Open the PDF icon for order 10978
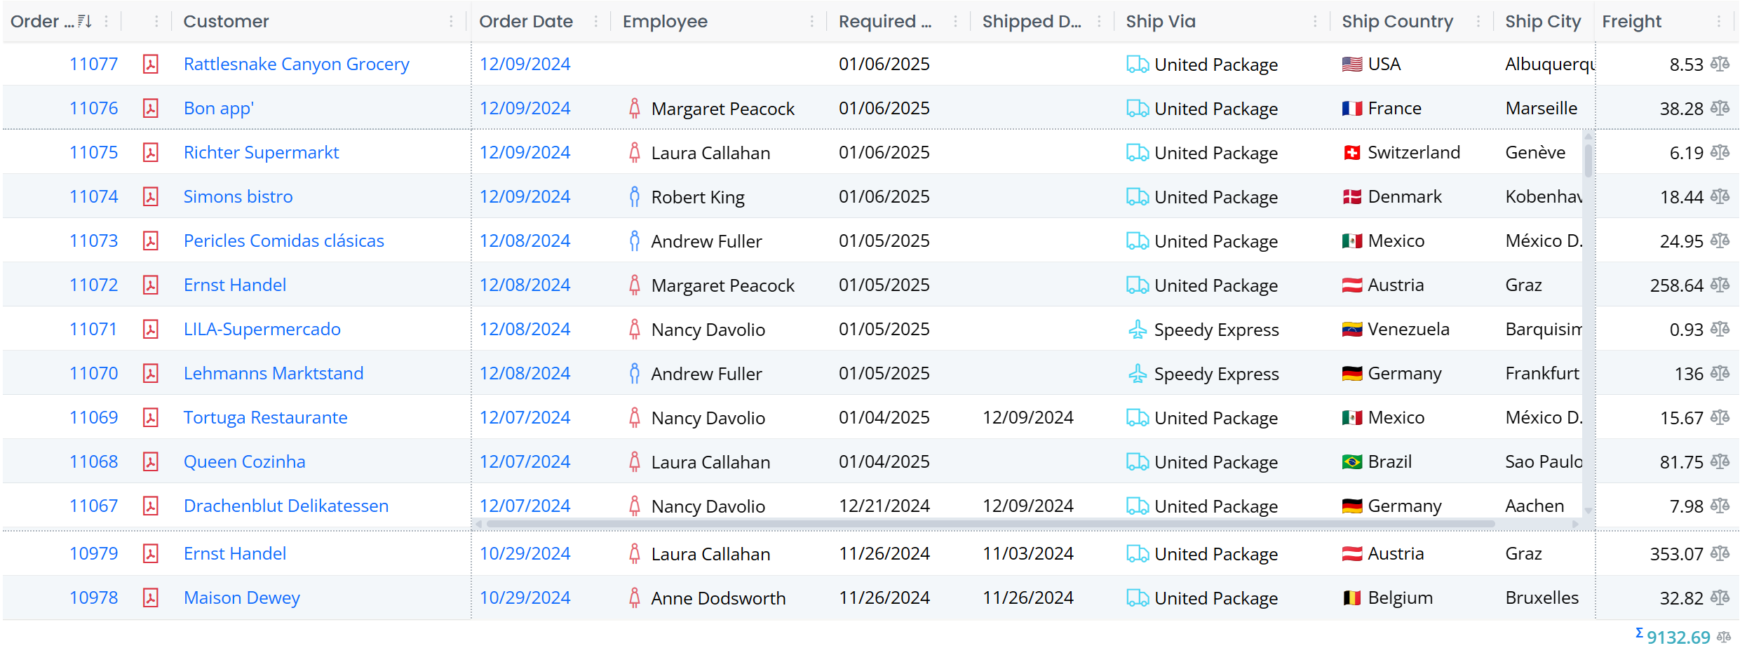The image size is (1747, 662). coord(151,597)
